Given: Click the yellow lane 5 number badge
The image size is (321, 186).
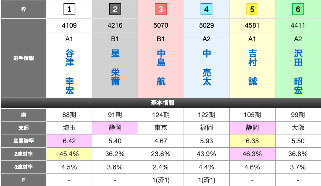Looking at the screenshot, I should [252, 10].
